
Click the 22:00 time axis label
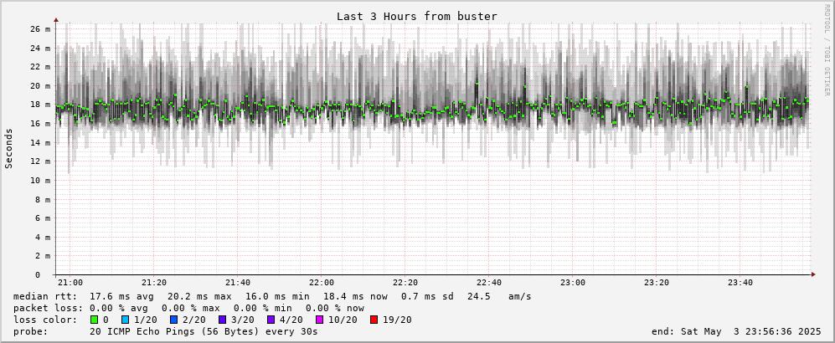pyautogui.click(x=321, y=283)
